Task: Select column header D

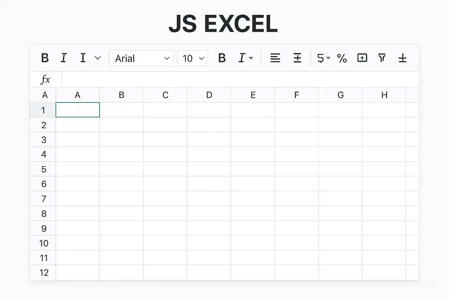Action: coord(209,95)
